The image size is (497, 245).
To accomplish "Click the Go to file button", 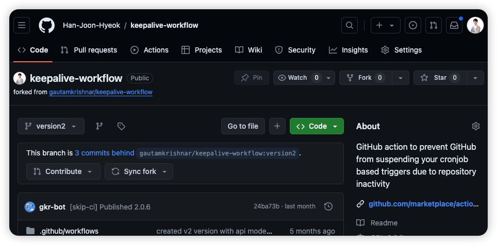I will 243,126.
